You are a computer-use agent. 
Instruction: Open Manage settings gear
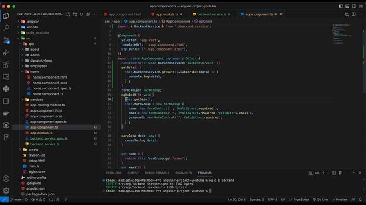tap(6, 191)
